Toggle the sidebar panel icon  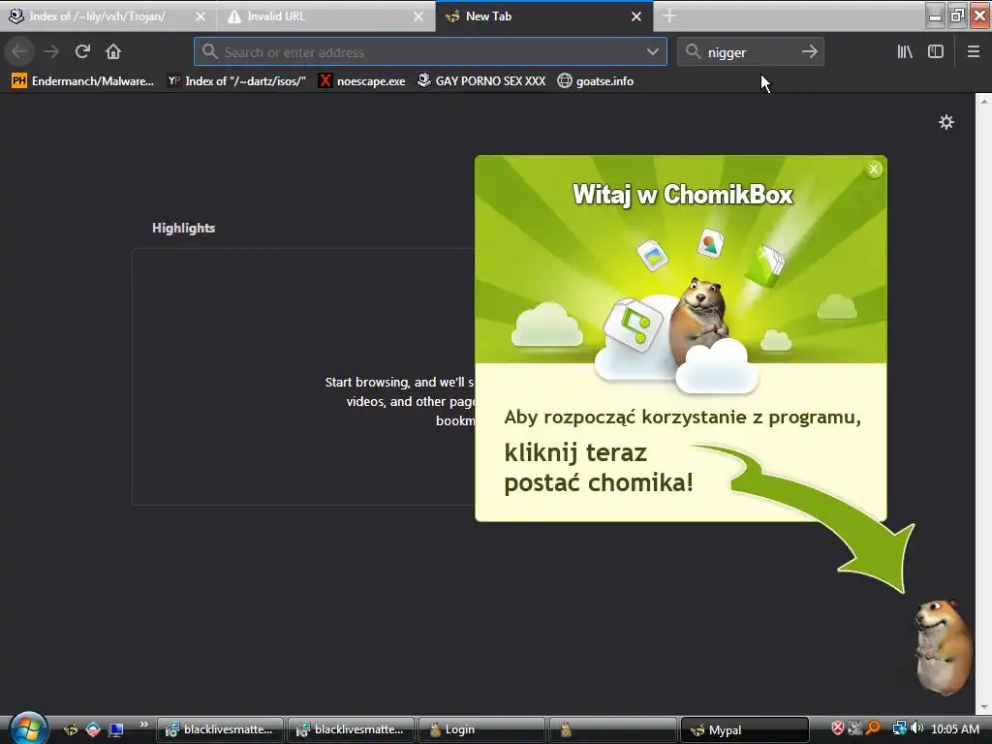(936, 52)
